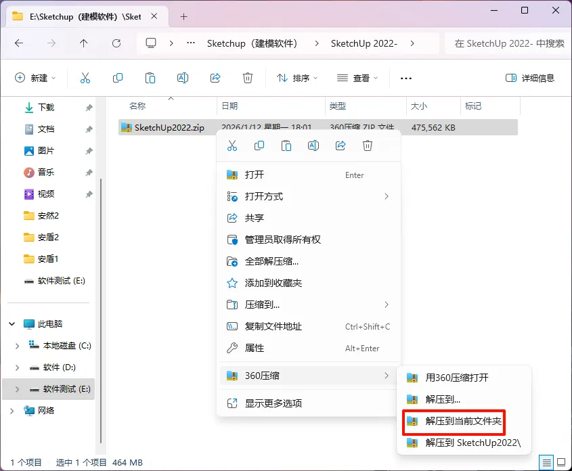The height and width of the screenshot is (471, 572).
Task: Choose 解压到 SketchUp2022\
Action: 464,443
